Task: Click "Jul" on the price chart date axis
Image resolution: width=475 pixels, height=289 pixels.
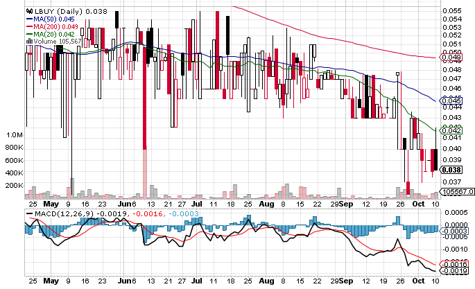Action: coord(197,204)
